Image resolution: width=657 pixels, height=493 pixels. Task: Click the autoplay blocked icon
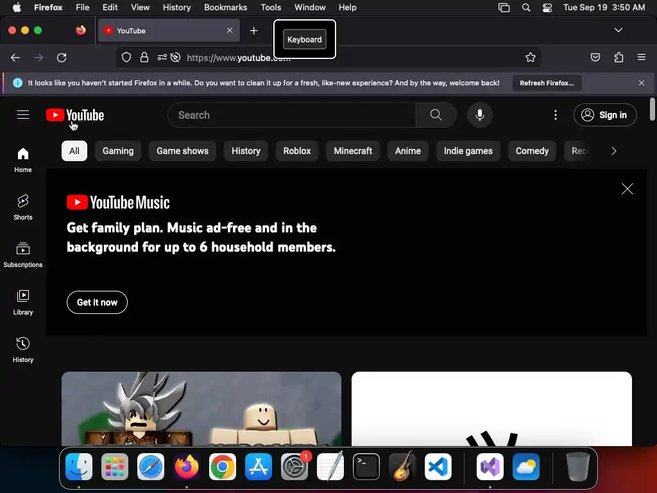click(176, 57)
